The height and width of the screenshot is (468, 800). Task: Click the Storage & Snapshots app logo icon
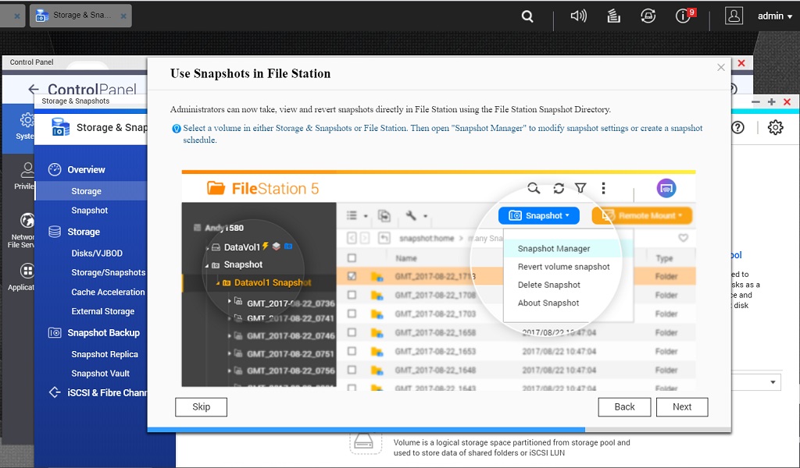click(x=61, y=128)
